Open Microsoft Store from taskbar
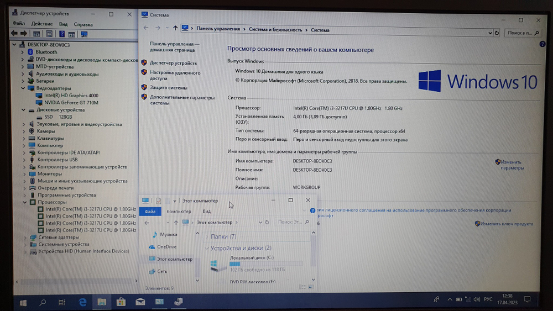553x311 pixels. [x=121, y=302]
